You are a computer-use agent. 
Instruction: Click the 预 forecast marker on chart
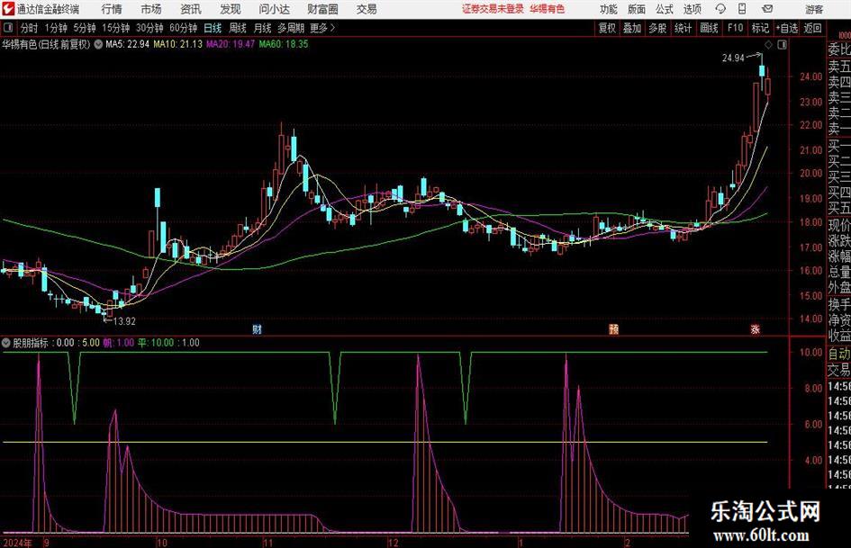coord(614,328)
